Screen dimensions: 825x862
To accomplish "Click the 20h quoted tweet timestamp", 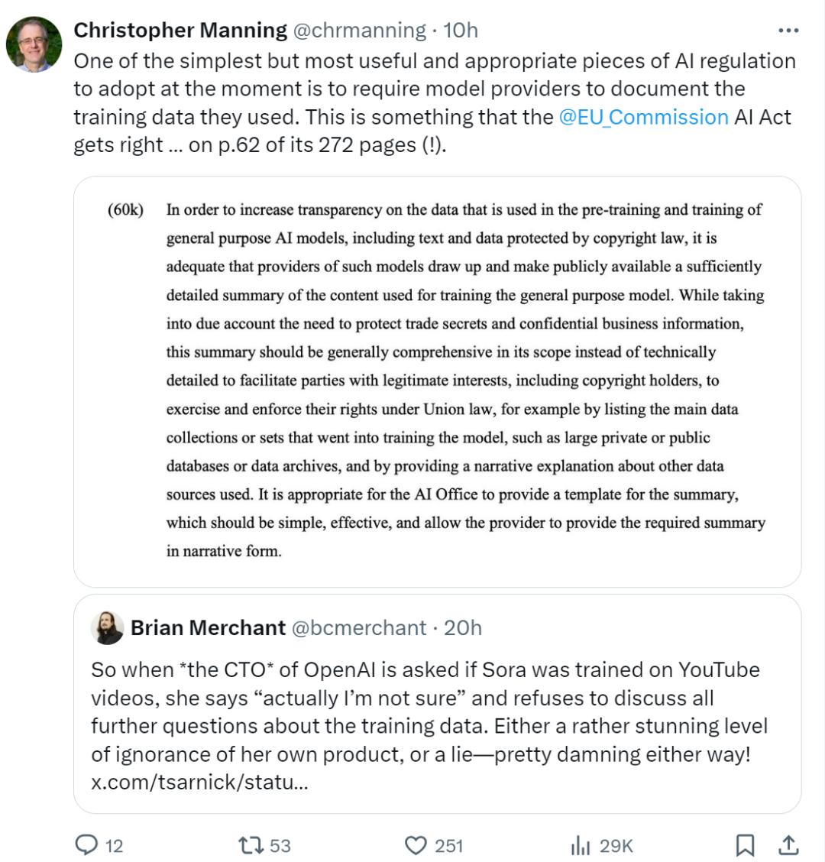I will pyautogui.click(x=463, y=628).
